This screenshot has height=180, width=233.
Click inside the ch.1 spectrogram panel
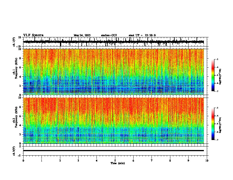[x=114, y=72]
